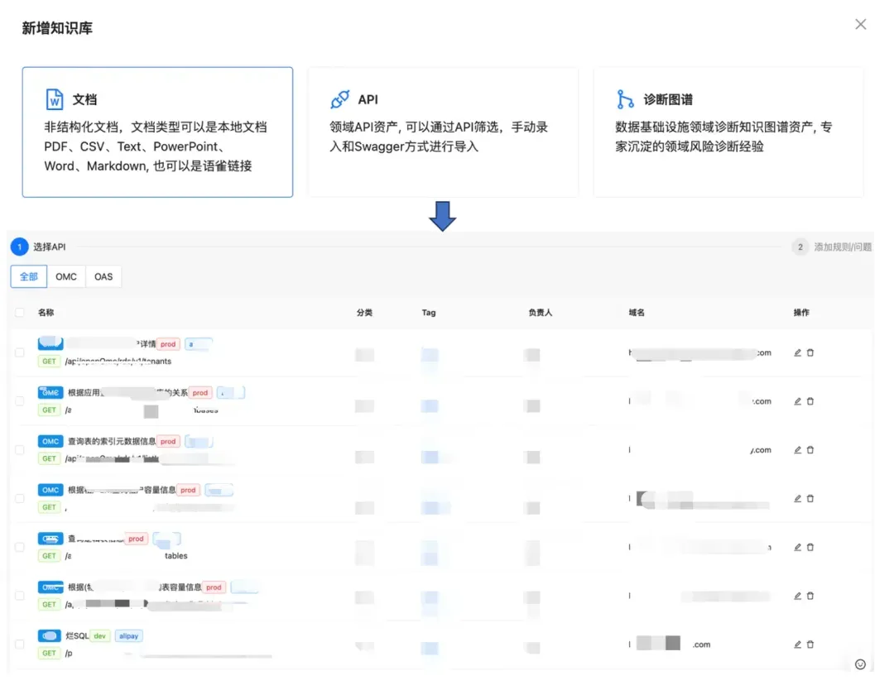Click the tables path text
The width and height of the screenshot is (894, 690).
(176, 555)
